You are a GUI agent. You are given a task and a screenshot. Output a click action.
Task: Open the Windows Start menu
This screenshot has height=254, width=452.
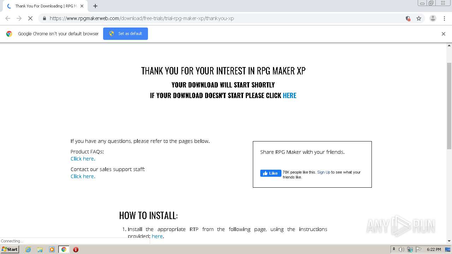click(x=10, y=249)
